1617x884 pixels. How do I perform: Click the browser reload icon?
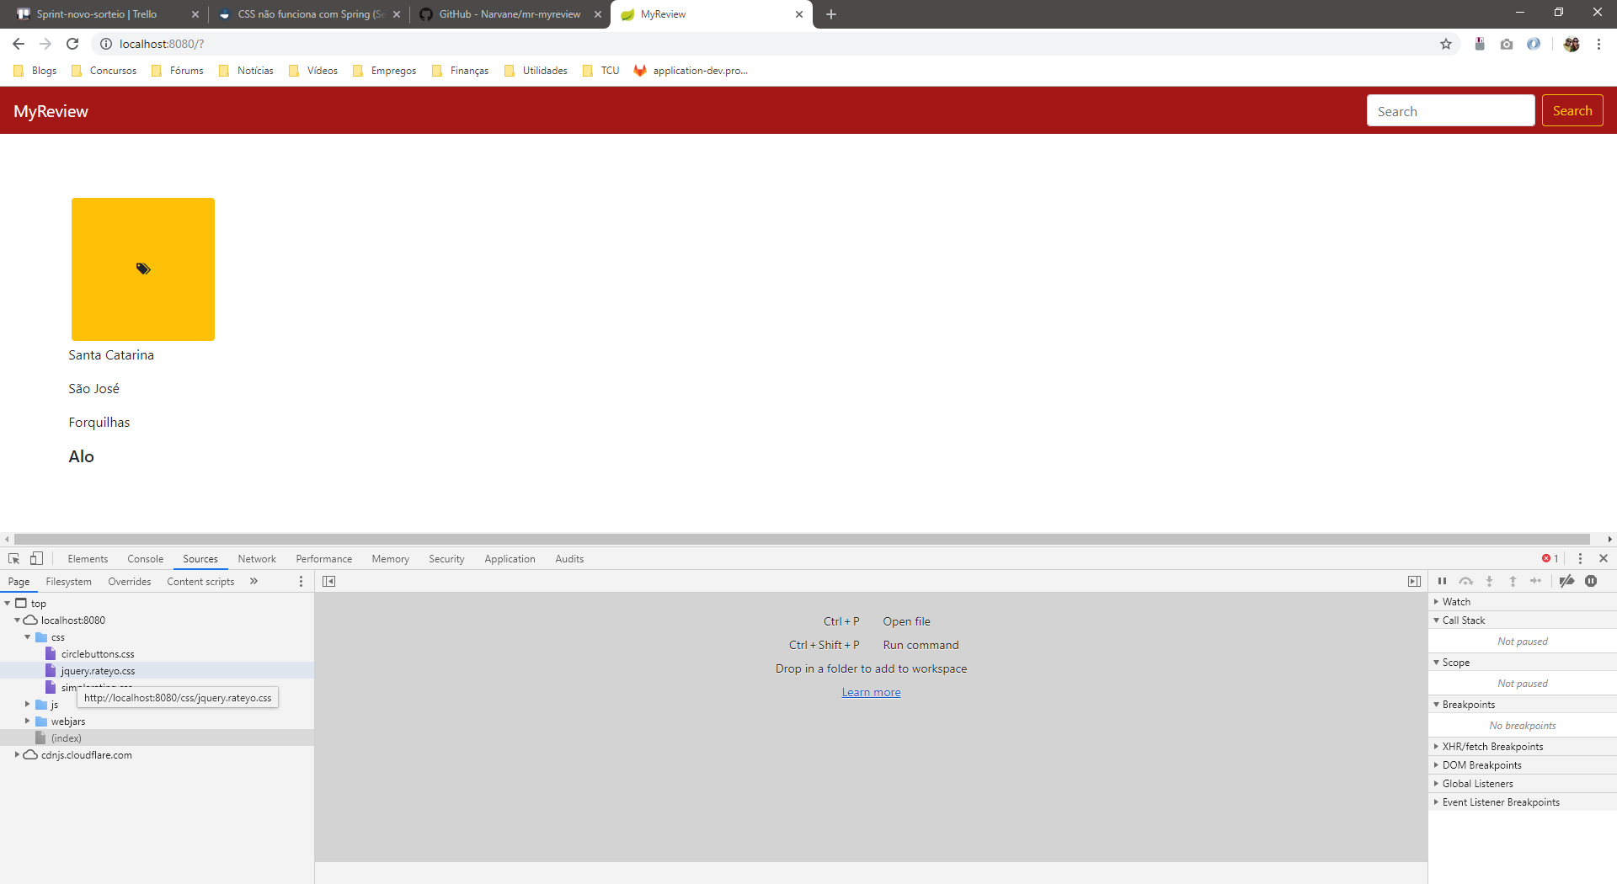pos(72,44)
